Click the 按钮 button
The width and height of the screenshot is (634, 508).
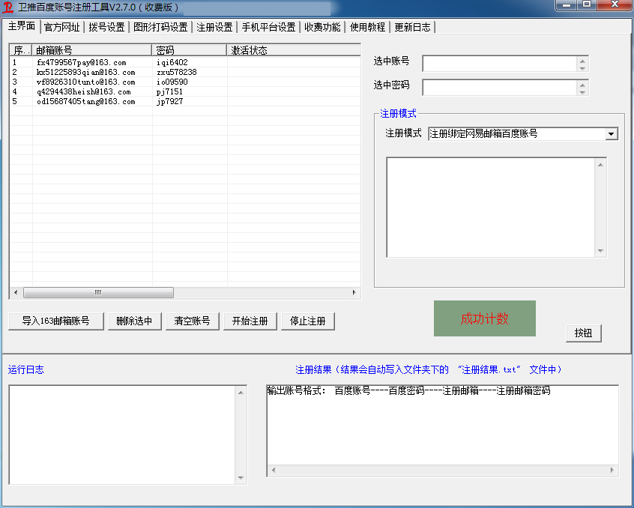coord(584,333)
